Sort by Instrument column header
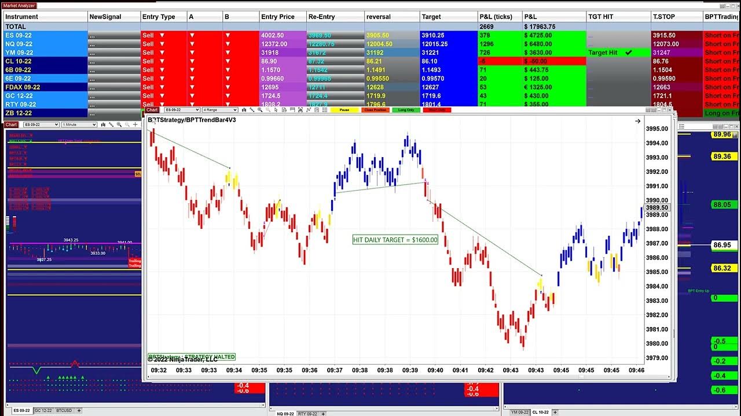The height and width of the screenshot is (416, 741). pyautogui.click(x=46, y=17)
